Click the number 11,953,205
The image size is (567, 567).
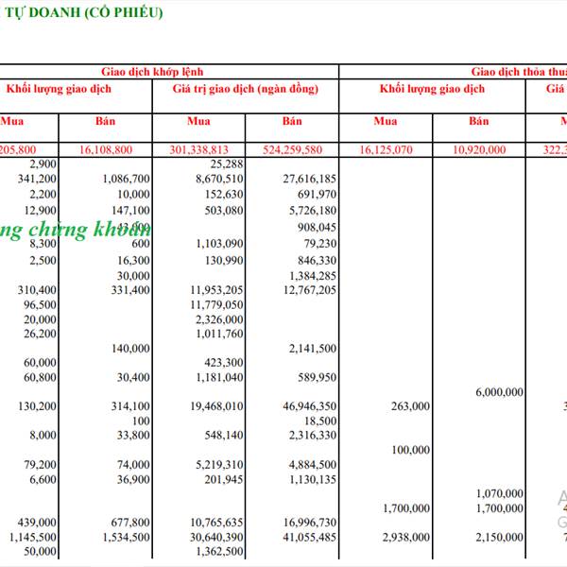point(216,290)
